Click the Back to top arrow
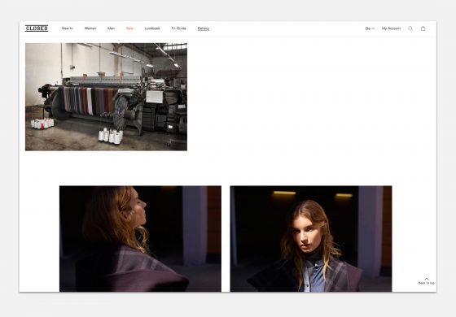 427,281
